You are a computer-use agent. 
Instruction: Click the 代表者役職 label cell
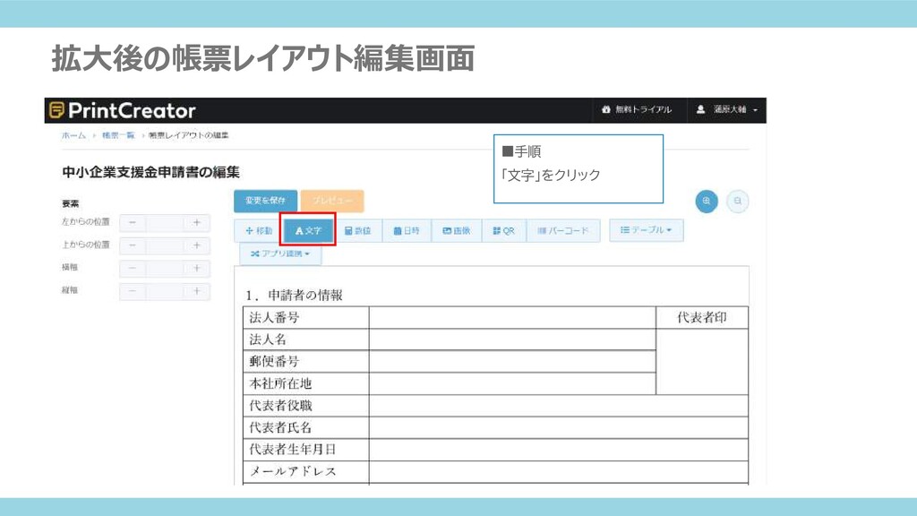(x=306, y=406)
